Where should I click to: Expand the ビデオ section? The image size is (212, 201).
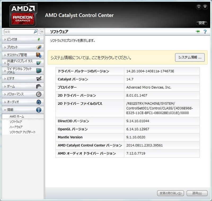click(23, 79)
